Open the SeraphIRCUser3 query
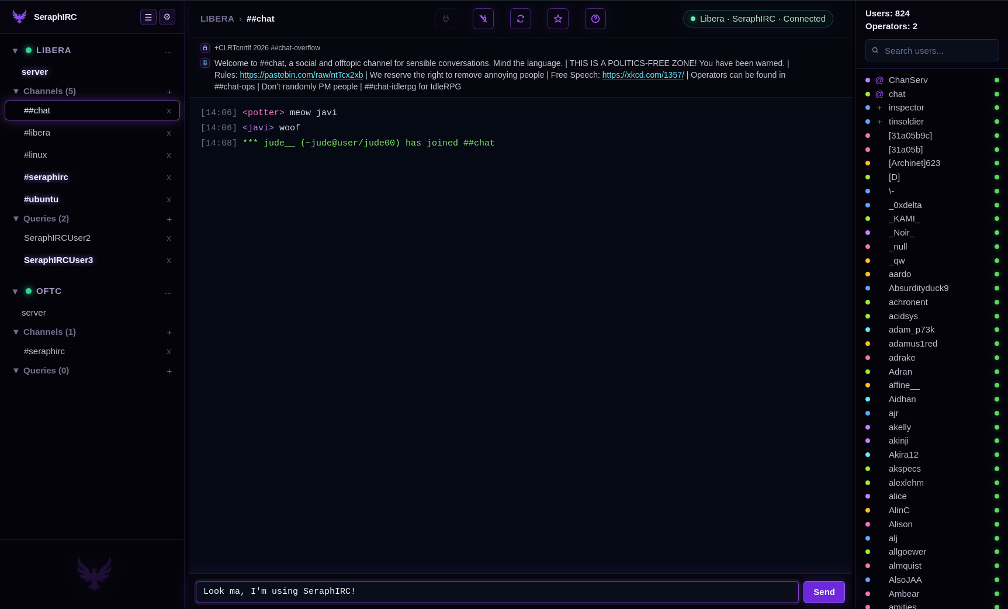Viewport: 1008px width, 609px height. point(92,260)
